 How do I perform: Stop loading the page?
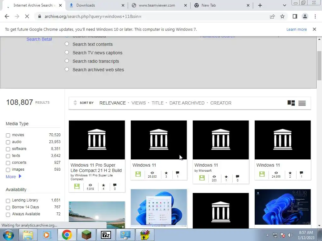27,16
